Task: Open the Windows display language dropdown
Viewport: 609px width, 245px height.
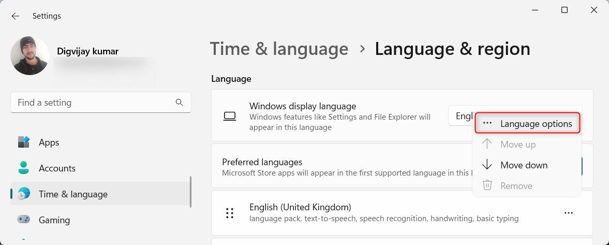Action: click(x=461, y=116)
